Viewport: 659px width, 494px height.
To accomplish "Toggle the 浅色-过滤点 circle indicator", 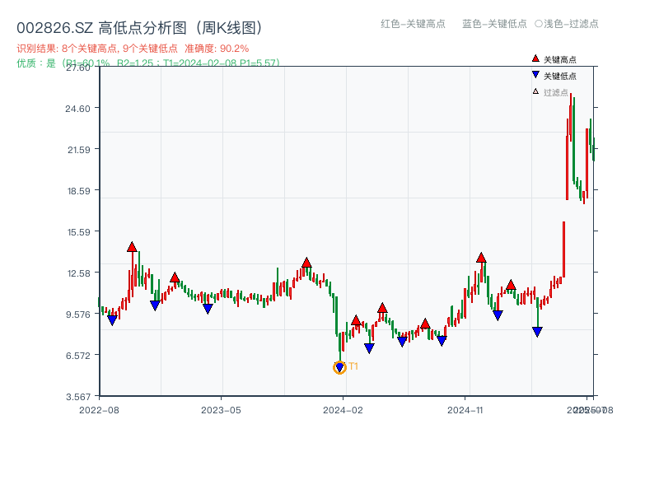I will pyautogui.click(x=538, y=24).
